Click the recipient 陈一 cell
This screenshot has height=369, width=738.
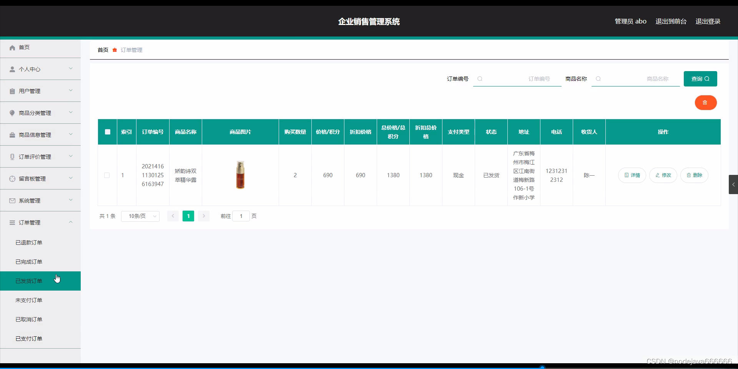pos(589,175)
